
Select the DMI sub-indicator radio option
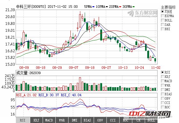tap(163, 90)
